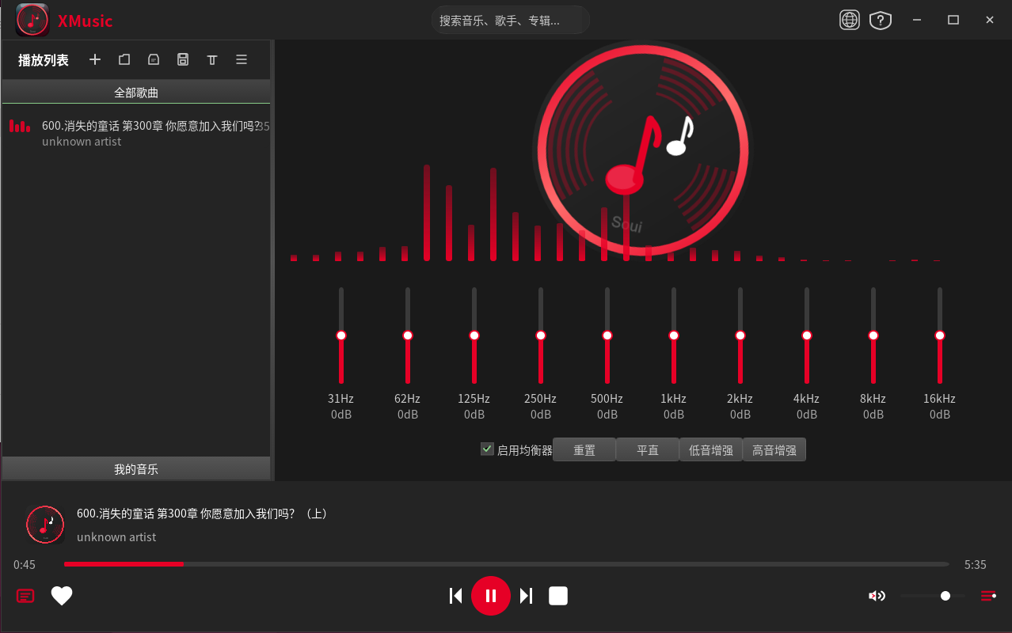This screenshot has height=633, width=1012.
Task: Open the play mode list icon at bottom right
Action: click(x=988, y=596)
